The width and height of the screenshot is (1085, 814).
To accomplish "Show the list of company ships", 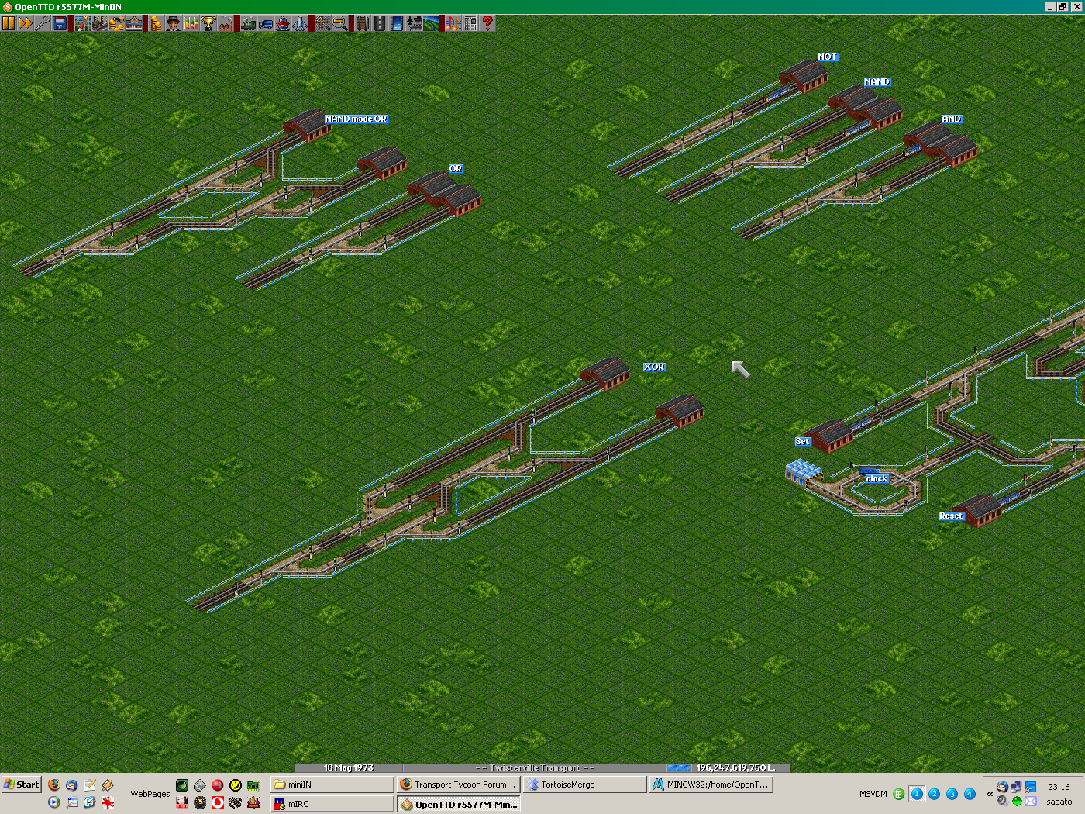I will 282,23.
